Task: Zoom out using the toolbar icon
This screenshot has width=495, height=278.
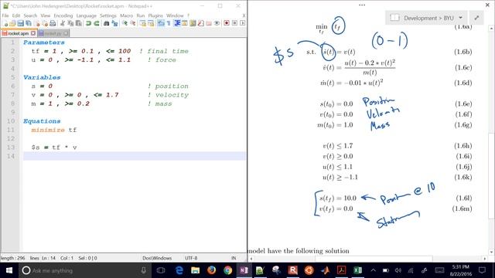Action: pyautogui.click(x=132, y=23)
